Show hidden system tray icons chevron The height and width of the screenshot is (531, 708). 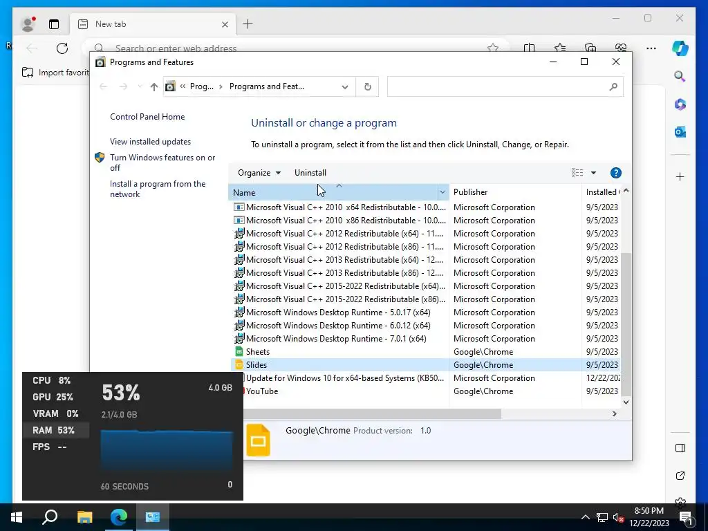click(585, 517)
